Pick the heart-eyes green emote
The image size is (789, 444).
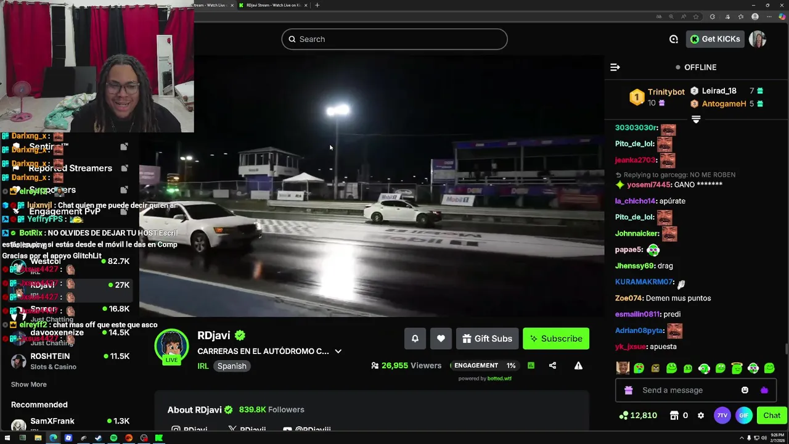[639, 368]
